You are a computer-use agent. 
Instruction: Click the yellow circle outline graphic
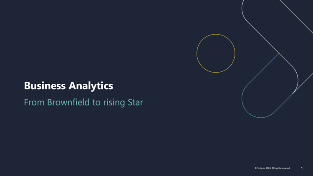pyautogui.click(x=216, y=35)
